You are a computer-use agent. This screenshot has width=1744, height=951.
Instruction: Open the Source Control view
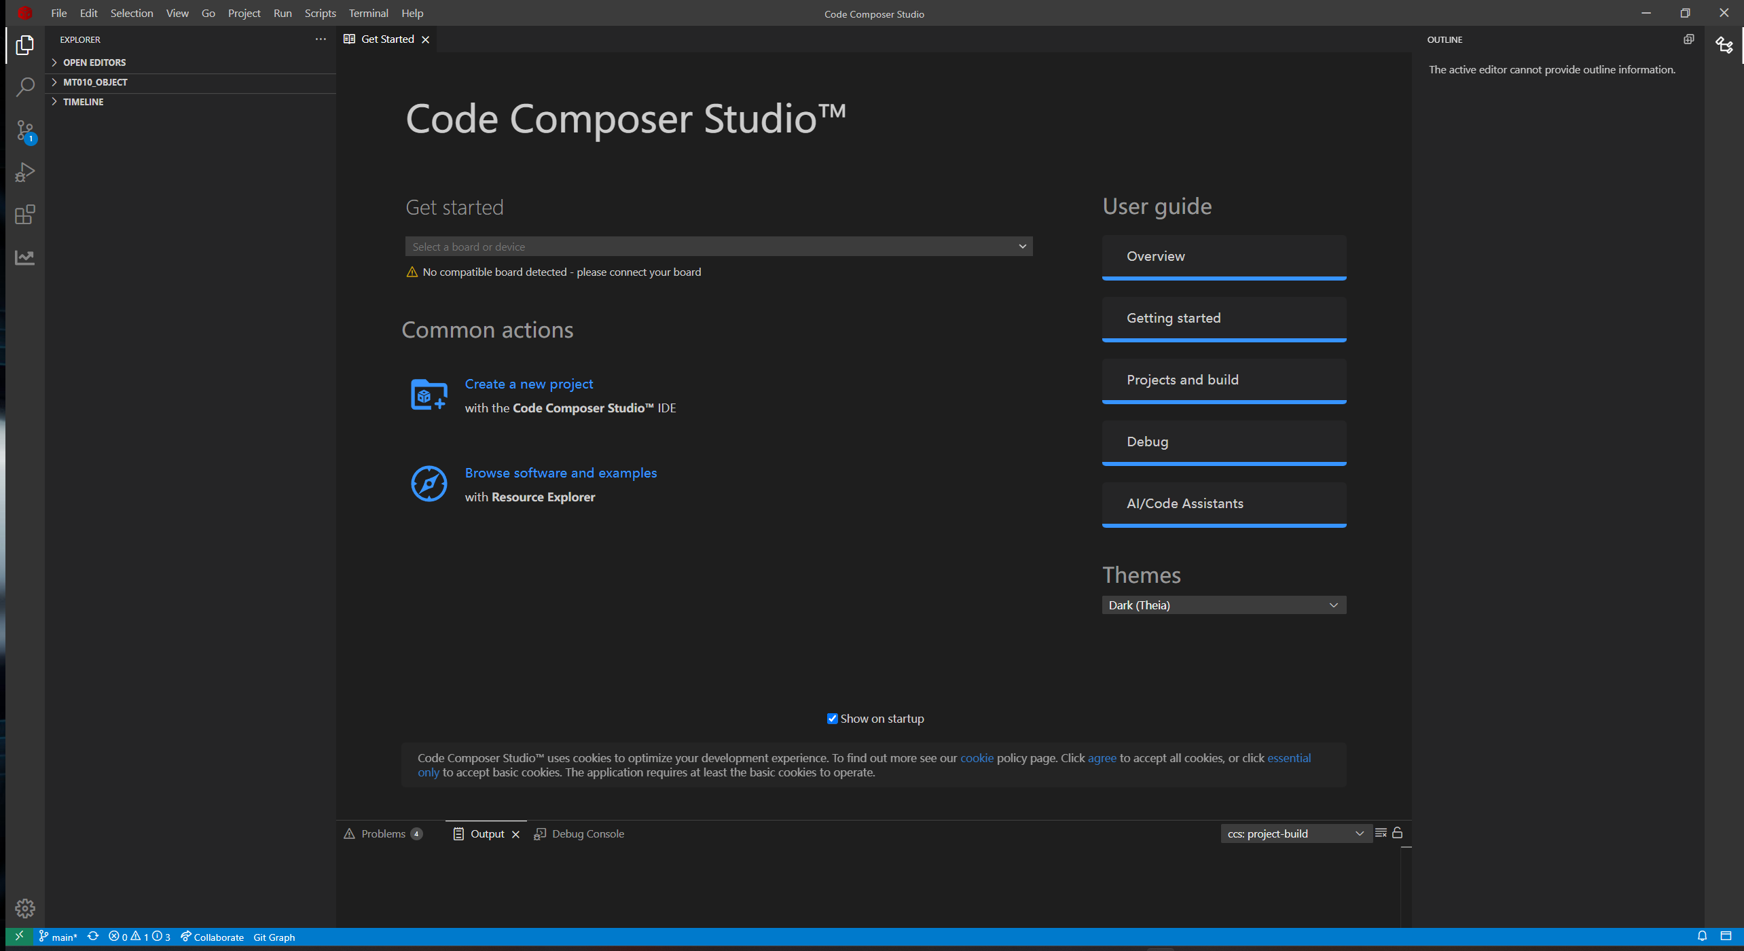click(25, 130)
